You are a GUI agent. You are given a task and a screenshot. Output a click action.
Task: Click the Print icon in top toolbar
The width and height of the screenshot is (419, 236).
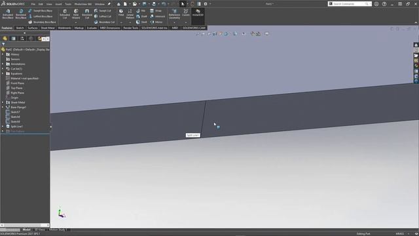pyautogui.click(x=154, y=4)
